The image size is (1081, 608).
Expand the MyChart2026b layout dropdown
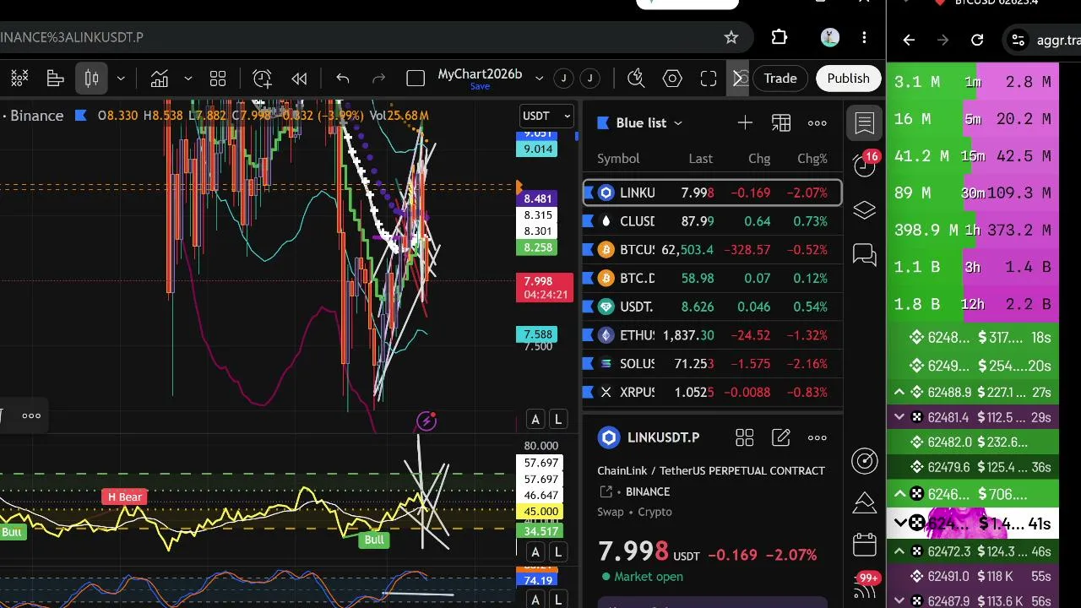pos(539,79)
